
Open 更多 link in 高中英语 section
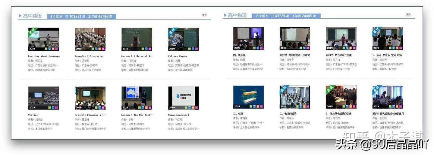204,15
